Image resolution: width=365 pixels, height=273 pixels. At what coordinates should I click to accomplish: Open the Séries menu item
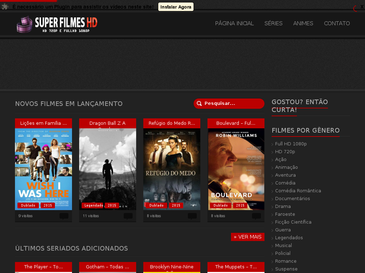[273, 23]
